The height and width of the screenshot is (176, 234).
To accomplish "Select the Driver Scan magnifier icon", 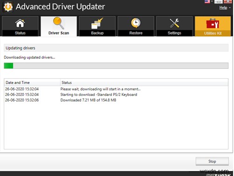I will click(59, 23).
